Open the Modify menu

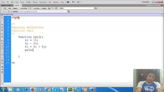pos(28,2)
